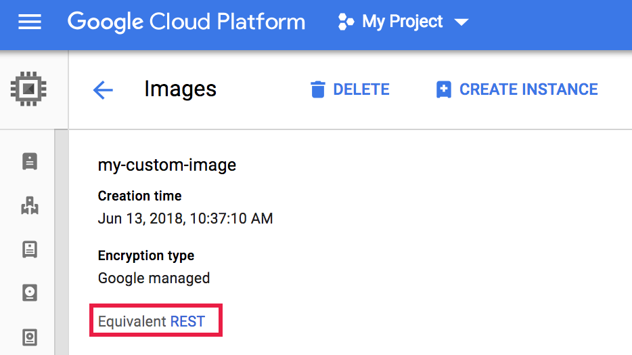Image resolution: width=632 pixels, height=355 pixels.
Task: Click the Google Cloud Platform logo
Action: pyautogui.click(x=186, y=22)
